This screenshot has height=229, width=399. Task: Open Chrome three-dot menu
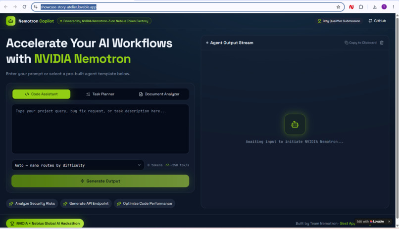393,7
